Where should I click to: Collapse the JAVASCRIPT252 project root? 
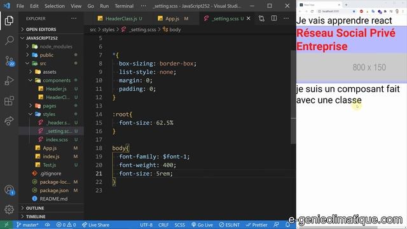tap(41, 38)
